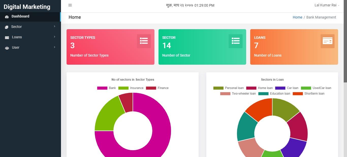The width and height of the screenshot is (347, 157).
Task: Toggle the Home loan legend entry
Action: (x=259, y=88)
